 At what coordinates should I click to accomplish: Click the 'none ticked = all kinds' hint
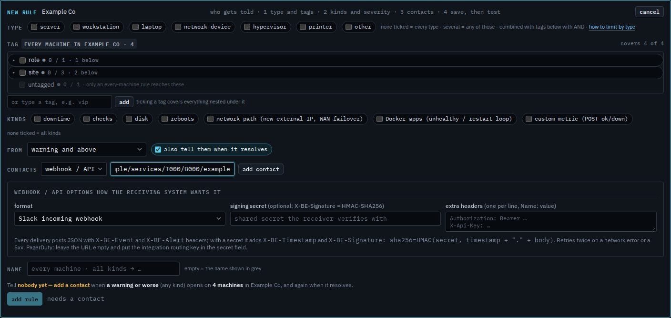[34, 133]
